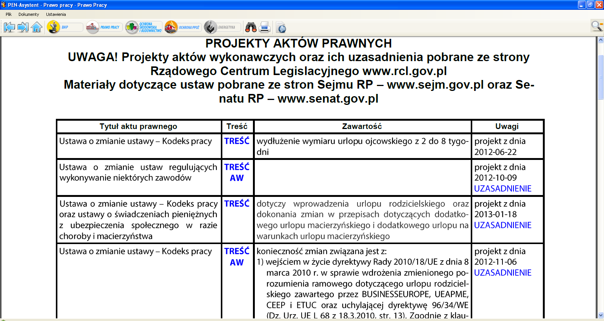Click 'konieczność zmian związana jest z:' text
The image size is (604, 321).
[322, 251]
